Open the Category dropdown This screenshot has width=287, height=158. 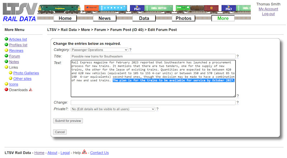99,50
